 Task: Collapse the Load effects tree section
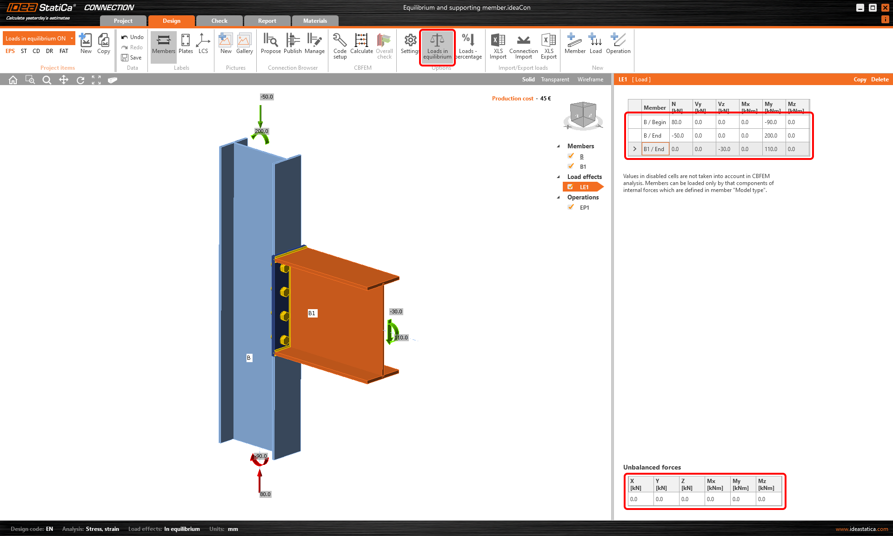point(559,177)
